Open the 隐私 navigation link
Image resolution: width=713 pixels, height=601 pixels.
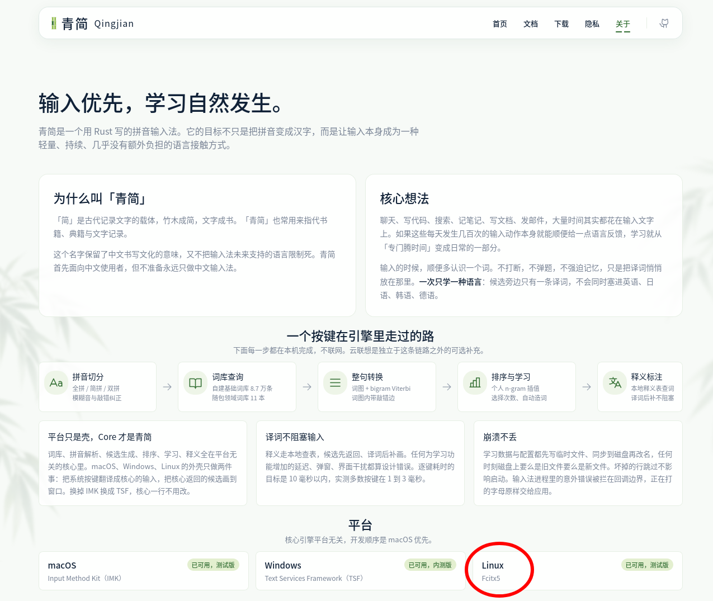[x=592, y=24]
